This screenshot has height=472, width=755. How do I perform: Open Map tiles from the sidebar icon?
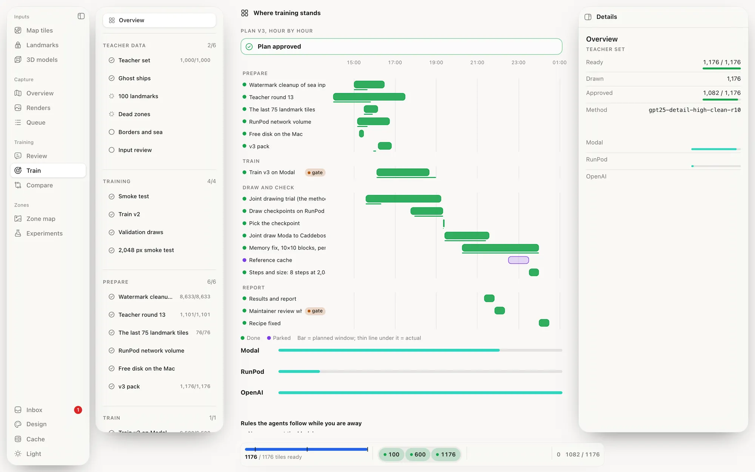[x=18, y=30]
